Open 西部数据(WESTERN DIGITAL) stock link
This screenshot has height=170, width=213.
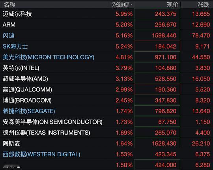[41, 154]
